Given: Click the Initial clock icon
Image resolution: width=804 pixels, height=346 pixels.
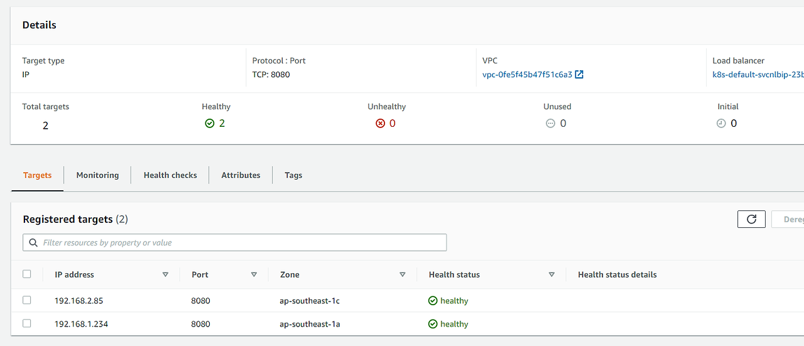Looking at the screenshot, I should 721,124.
